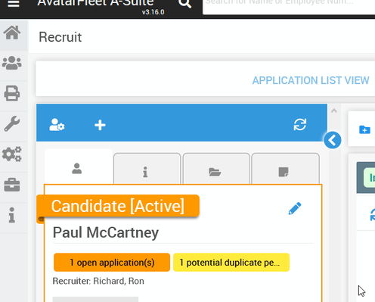Edit candidate with pencil icon
375x302 pixels.
[x=295, y=208]
